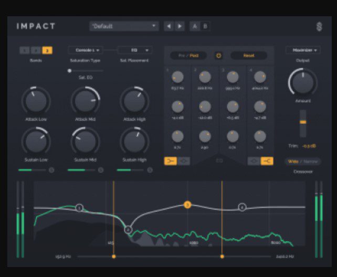Switch to preset state B

[x=205, y=26]
